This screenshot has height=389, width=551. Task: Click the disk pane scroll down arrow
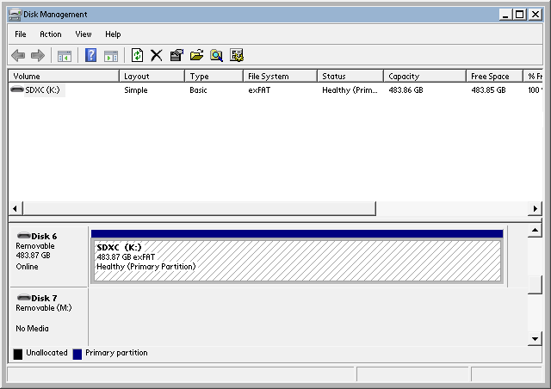535,339
